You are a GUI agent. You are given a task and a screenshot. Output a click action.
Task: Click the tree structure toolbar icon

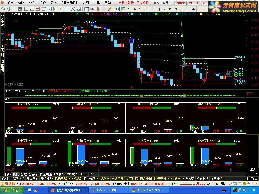point(55,9)
